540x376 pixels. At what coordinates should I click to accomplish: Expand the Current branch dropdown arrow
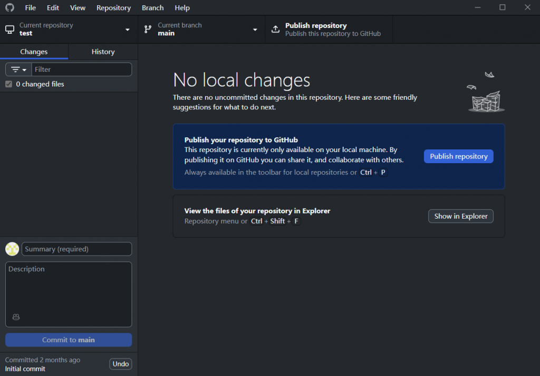point(255,30)
